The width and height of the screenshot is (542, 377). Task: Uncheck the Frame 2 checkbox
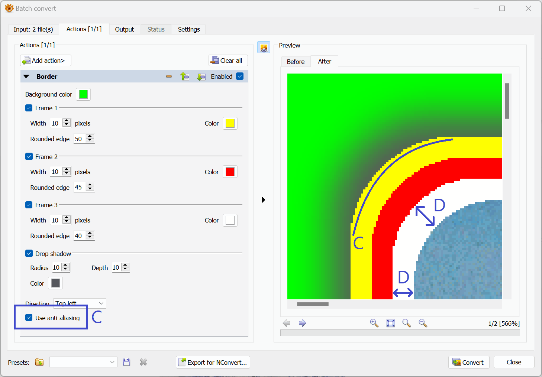click(x=29, y=156)
